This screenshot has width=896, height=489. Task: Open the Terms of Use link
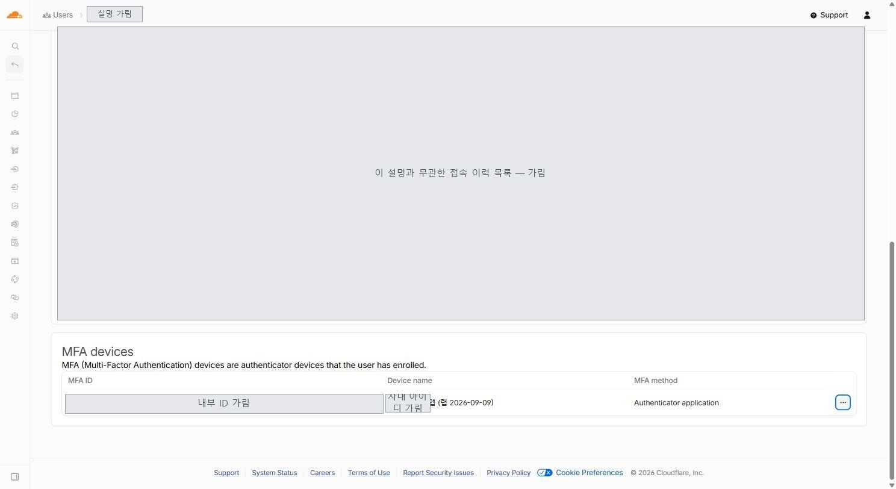click(x=369, y=473)
